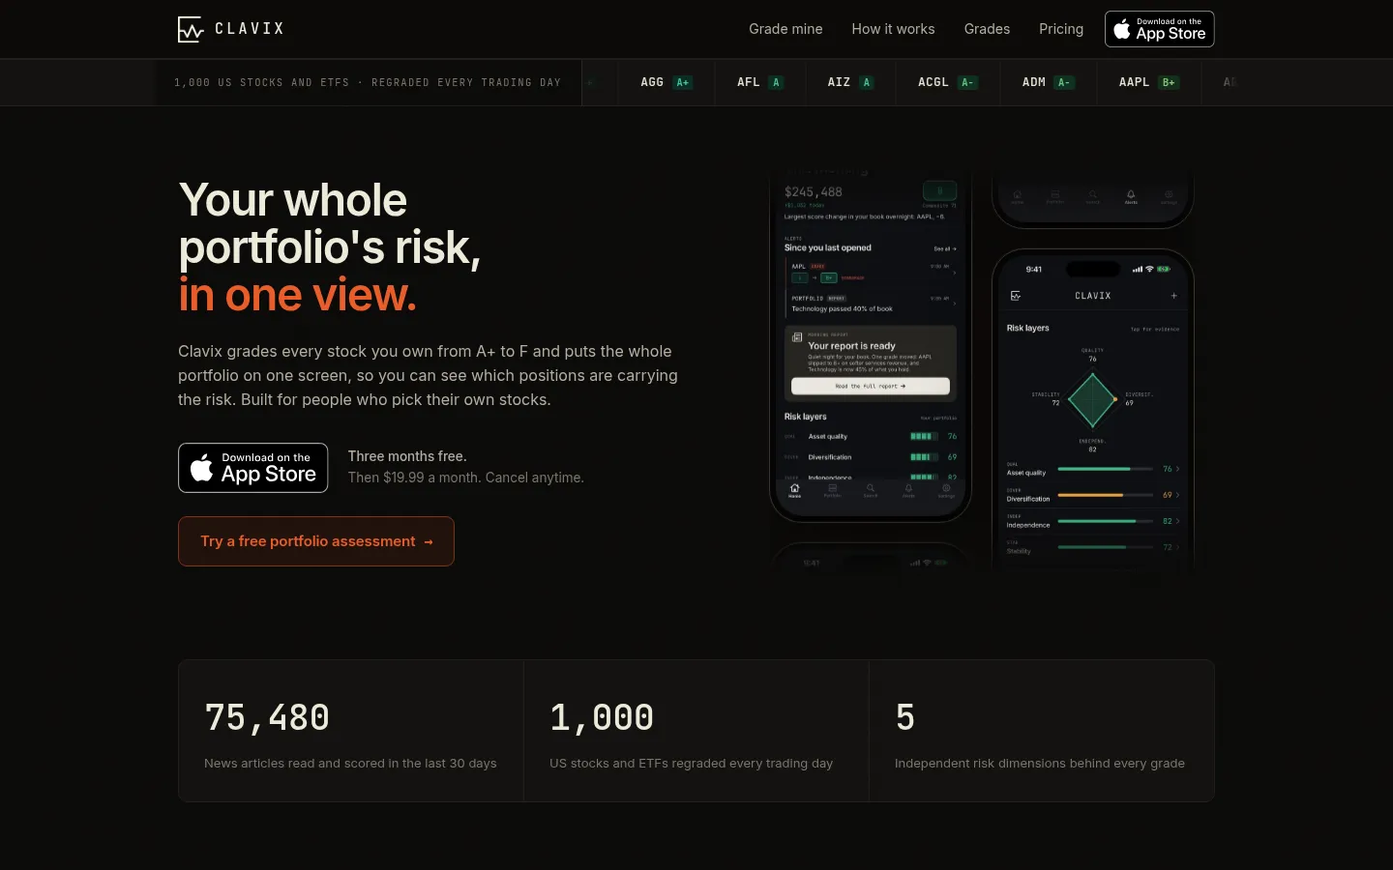The height and width of the screenshot is (870, 1393).
Task: Tap the Home icon in the dimmed upper phone
Action: pyautogui.click(x=1017, y=194)
